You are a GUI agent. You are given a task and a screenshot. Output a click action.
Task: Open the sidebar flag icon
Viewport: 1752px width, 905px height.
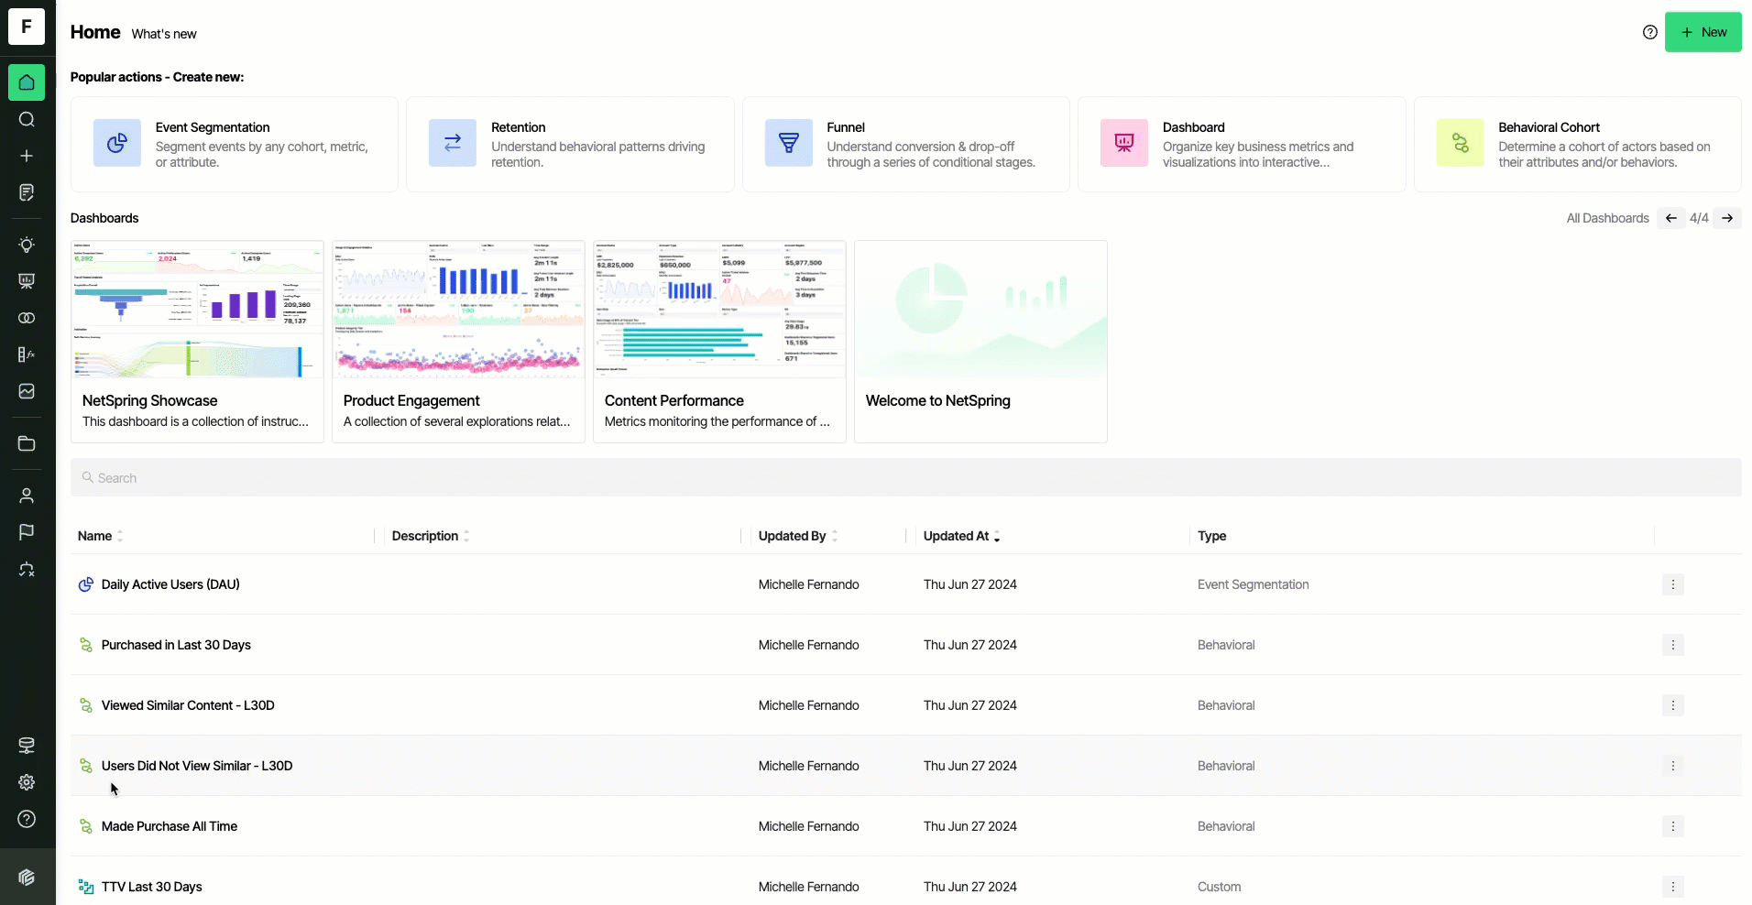(x=27, y=532)
